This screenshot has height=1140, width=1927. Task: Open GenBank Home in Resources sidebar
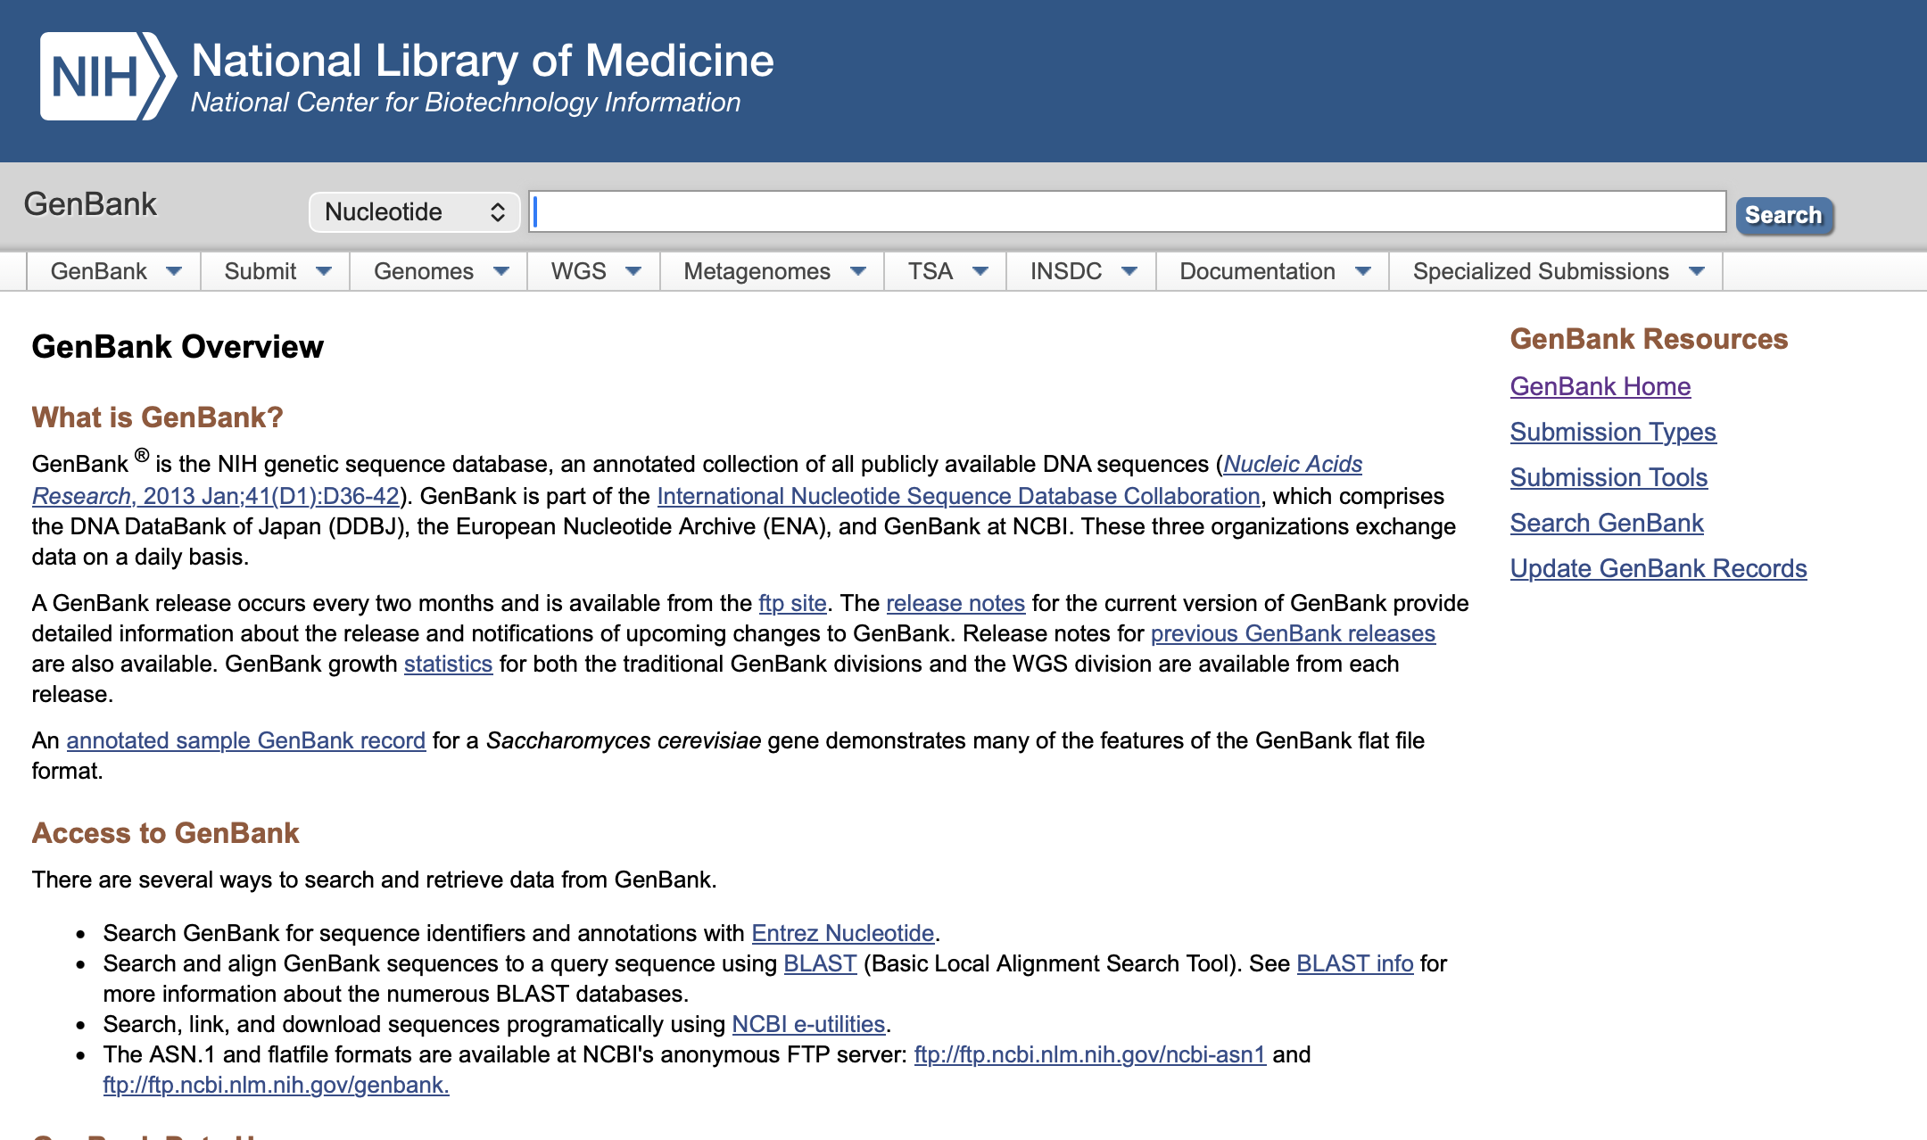click(x=1600, y=386)
